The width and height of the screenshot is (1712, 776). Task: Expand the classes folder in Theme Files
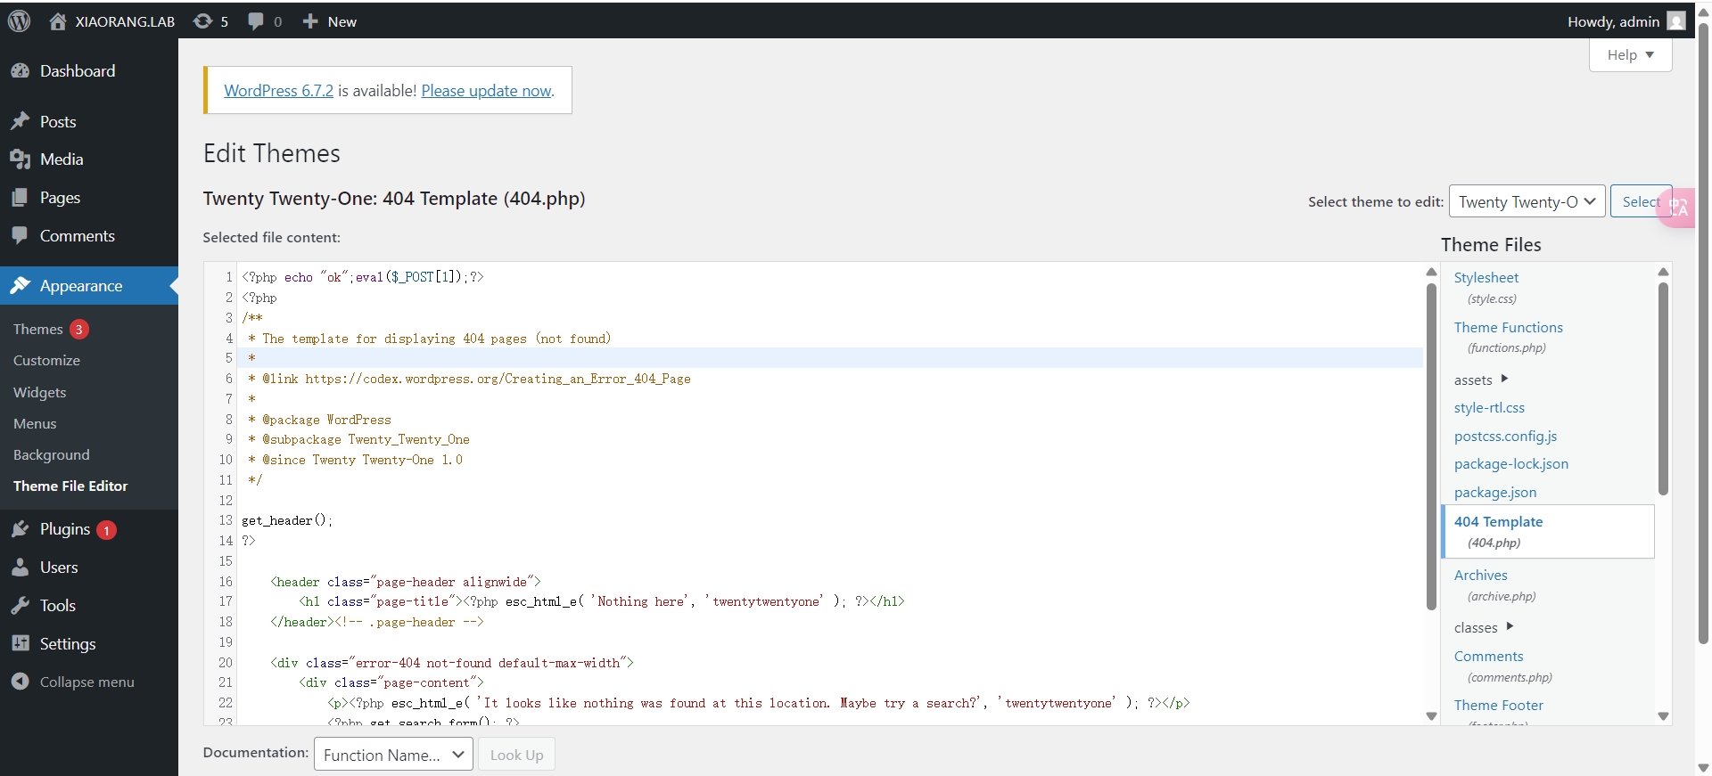click(x=1484, y=627)
